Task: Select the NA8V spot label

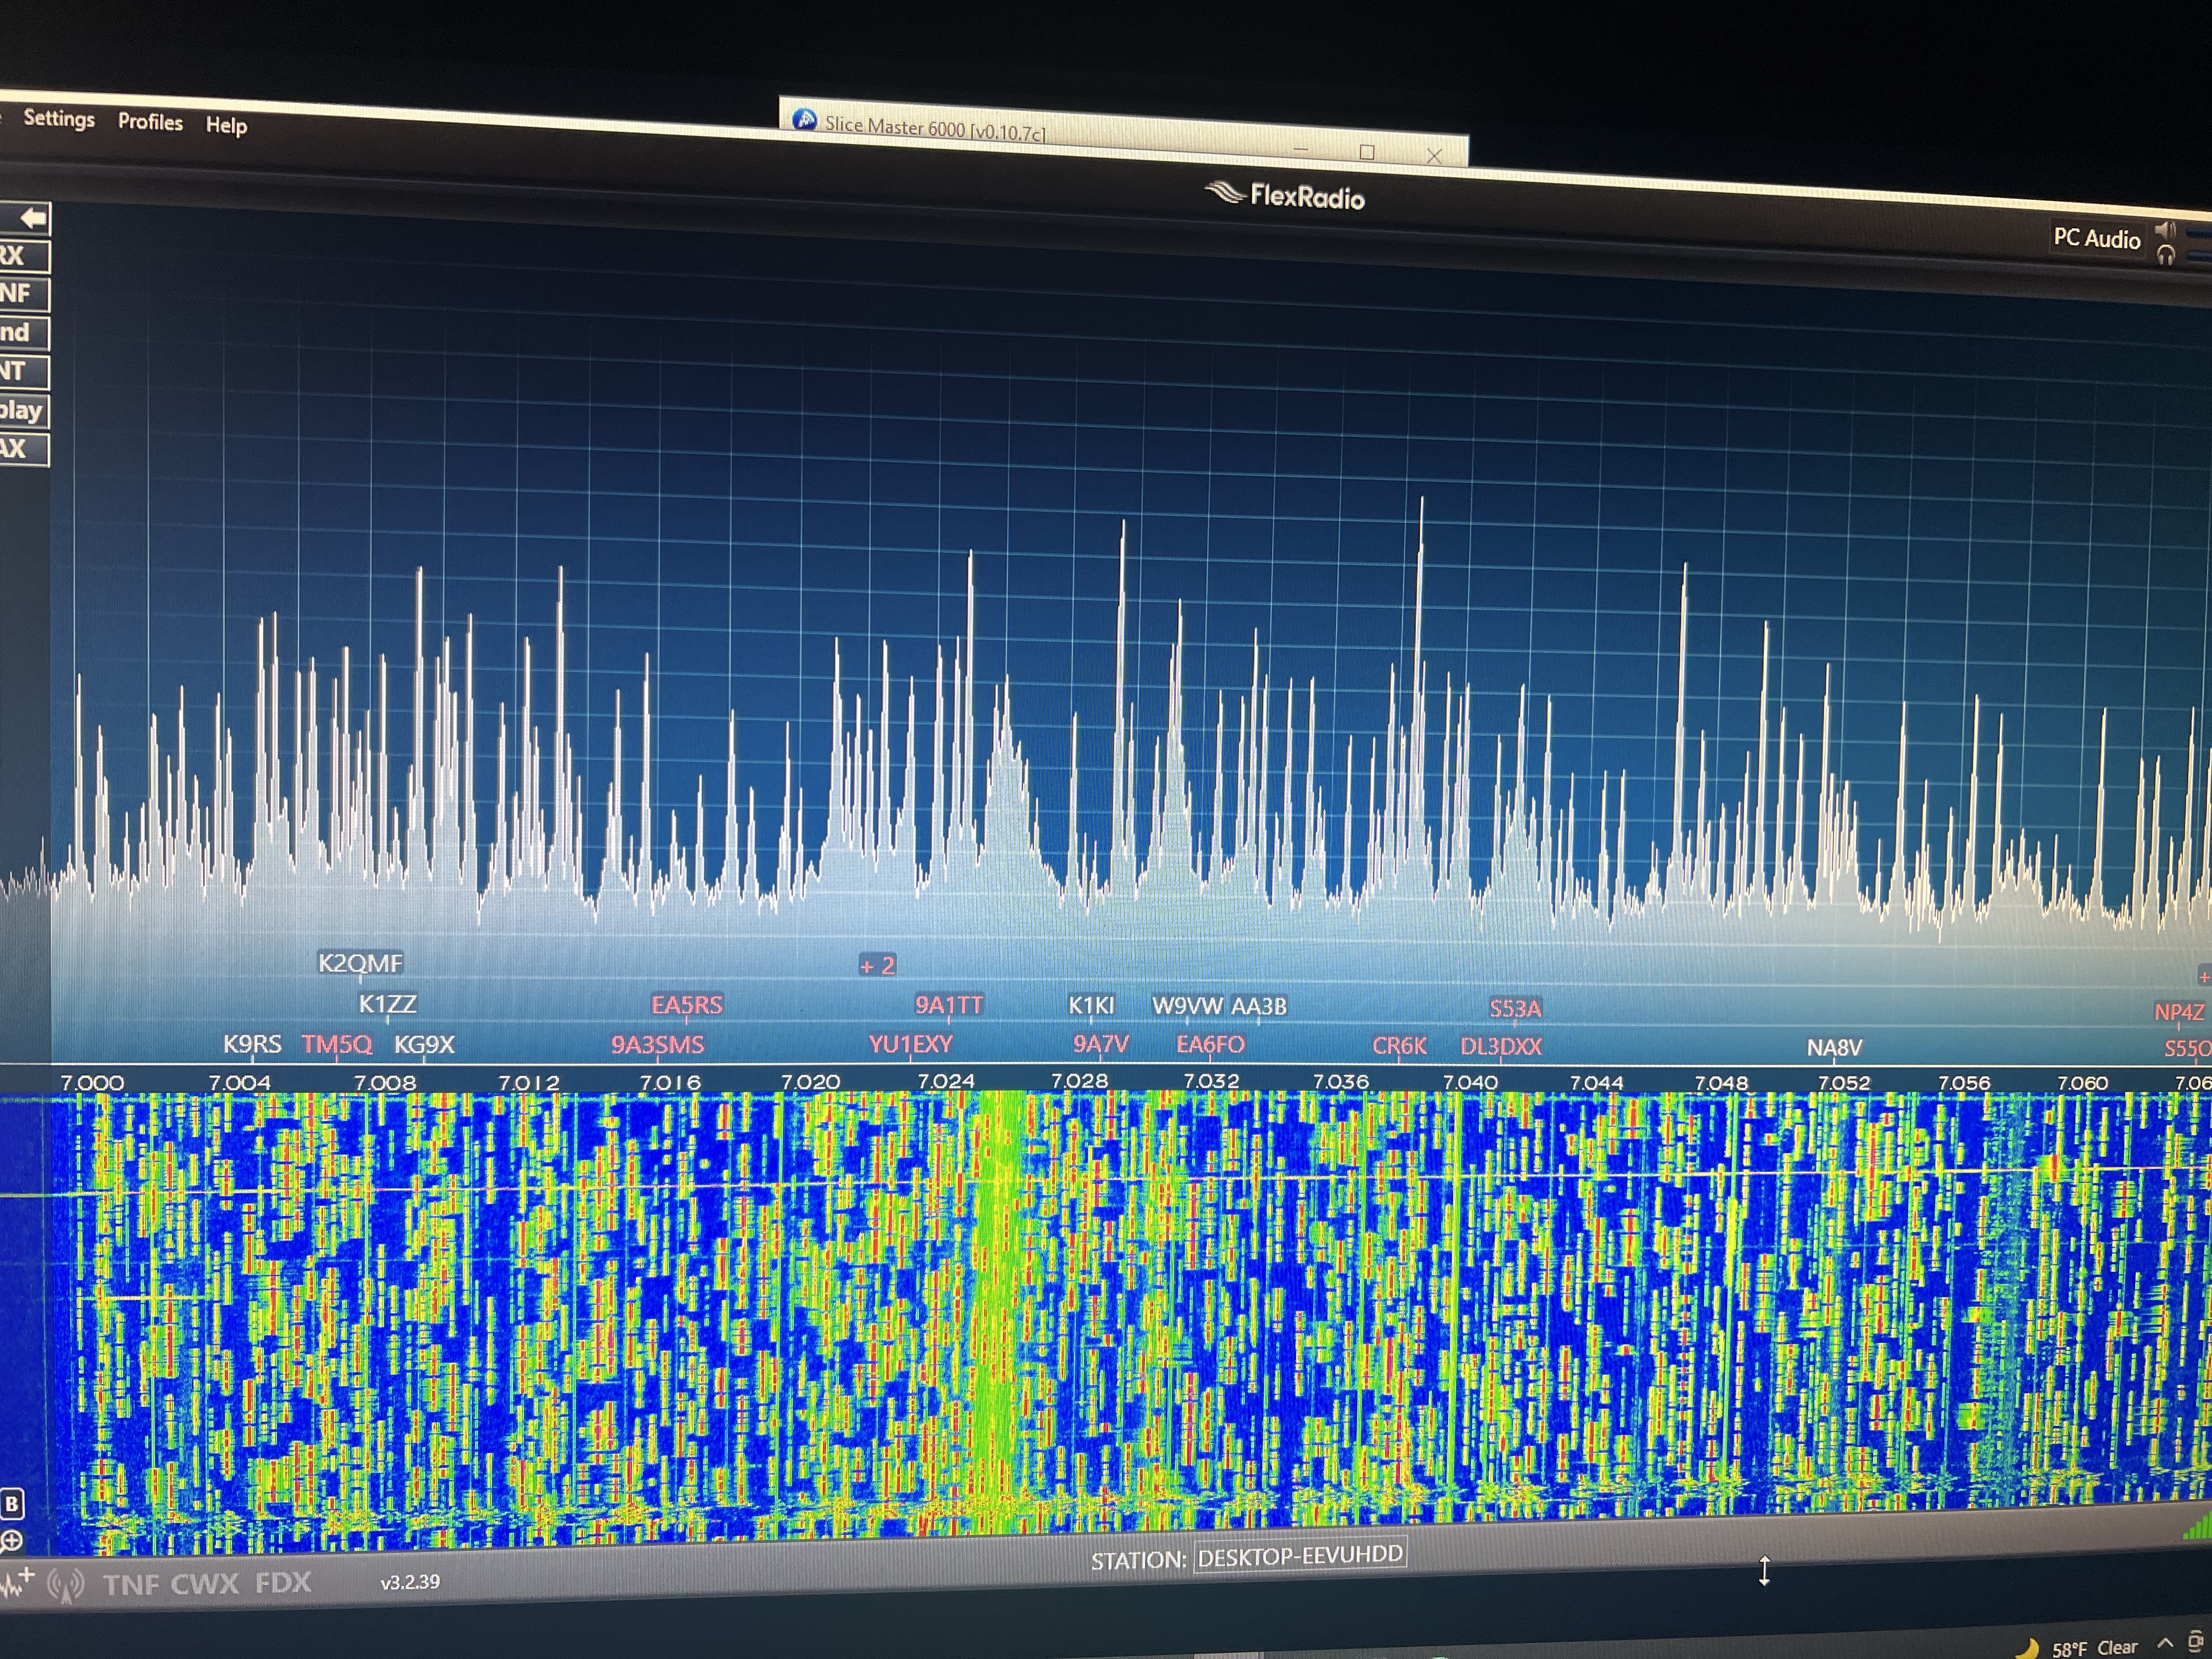Action: tap(1834, 1048)
